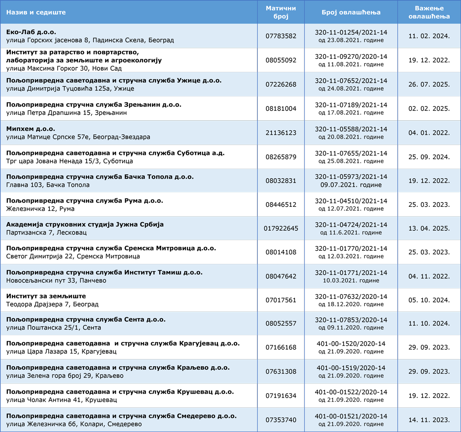Select registration number 07226268
The height and width of the screenshot is (432, 461).
(280, 84)
